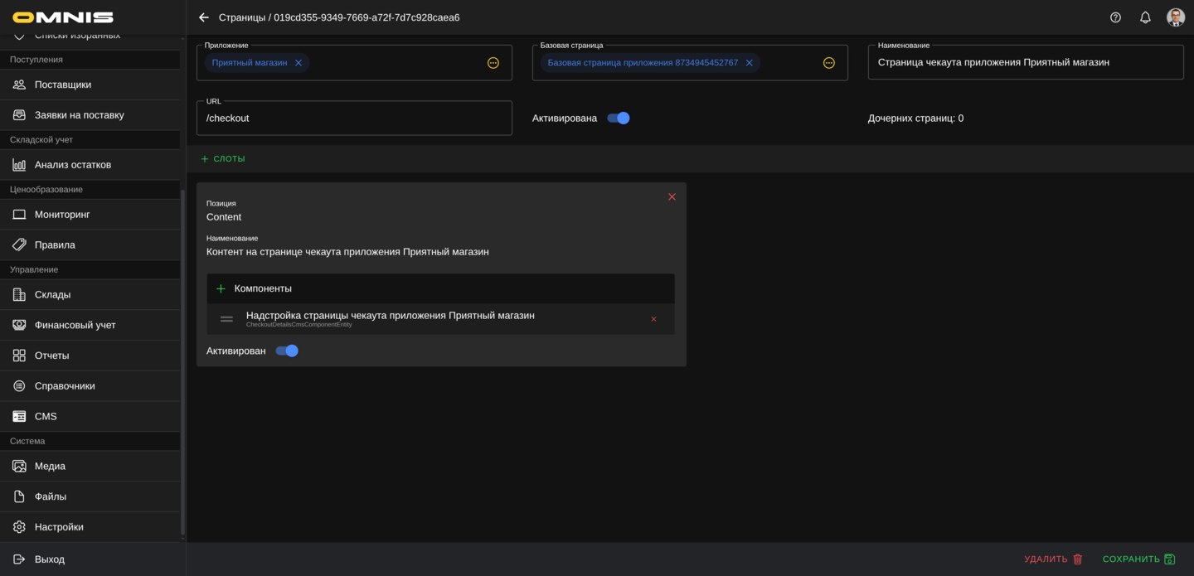The height and width of the screenshot is (576, 1194).
Task: Open the notifications bell
Action: point(1145,17)
